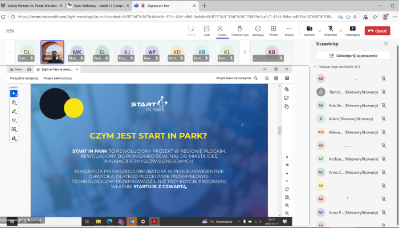The width and height of the screenshot is (399, 228).
Task: Click mute icon beside Ada Be...
Action: (x=384, y=105)
